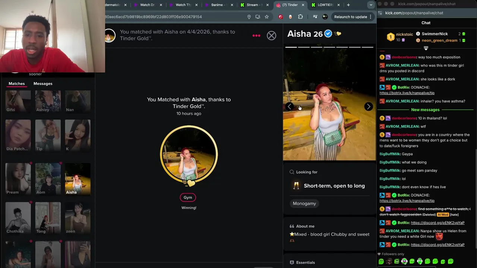Open the media controls playlist icon
Image resolution: width=477 pixels, height=268 pixels.
[315, 17]
